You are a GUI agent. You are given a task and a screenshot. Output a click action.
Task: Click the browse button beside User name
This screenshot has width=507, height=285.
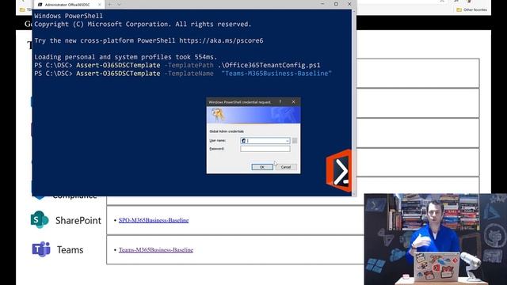click(295, 141)
